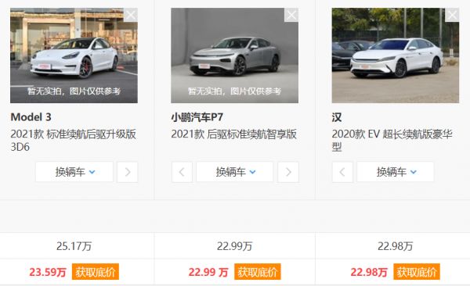Open 换辆车 dropdown under 小鹏汽车P7
The height and width of the screenshot is (286, 470).
pos(235,172)
